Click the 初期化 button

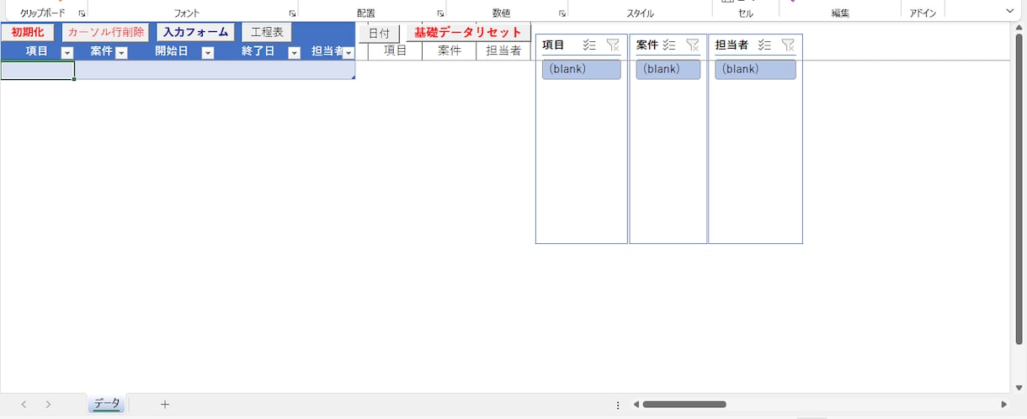coord(28,32)
